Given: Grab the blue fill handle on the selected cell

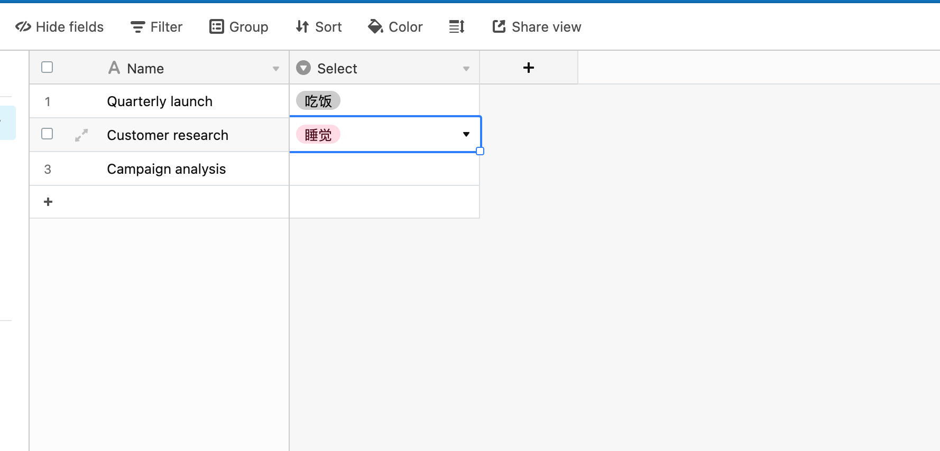Looking at the screenshot, I should [x=480, y=151].
